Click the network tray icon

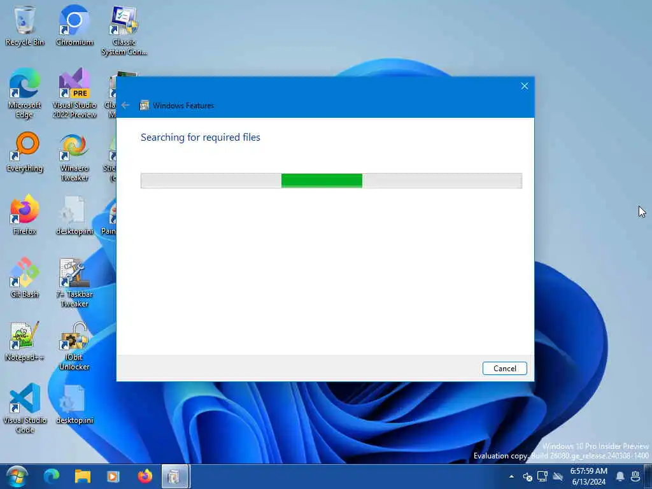(542, 476)
